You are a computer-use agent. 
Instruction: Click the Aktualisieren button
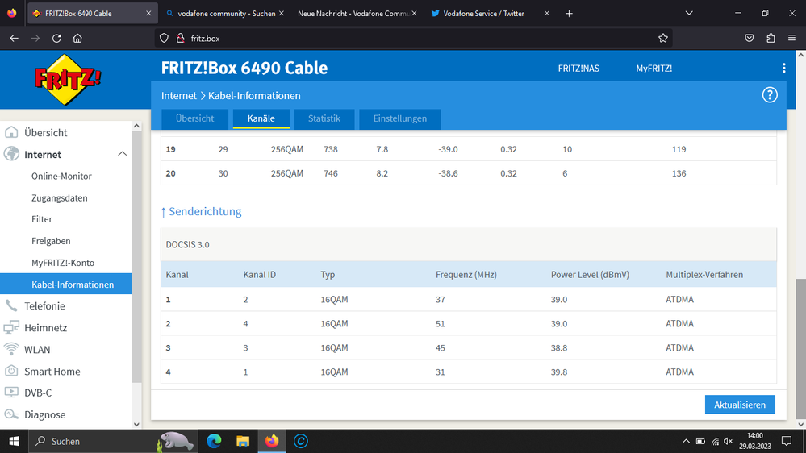coord(740,405)
